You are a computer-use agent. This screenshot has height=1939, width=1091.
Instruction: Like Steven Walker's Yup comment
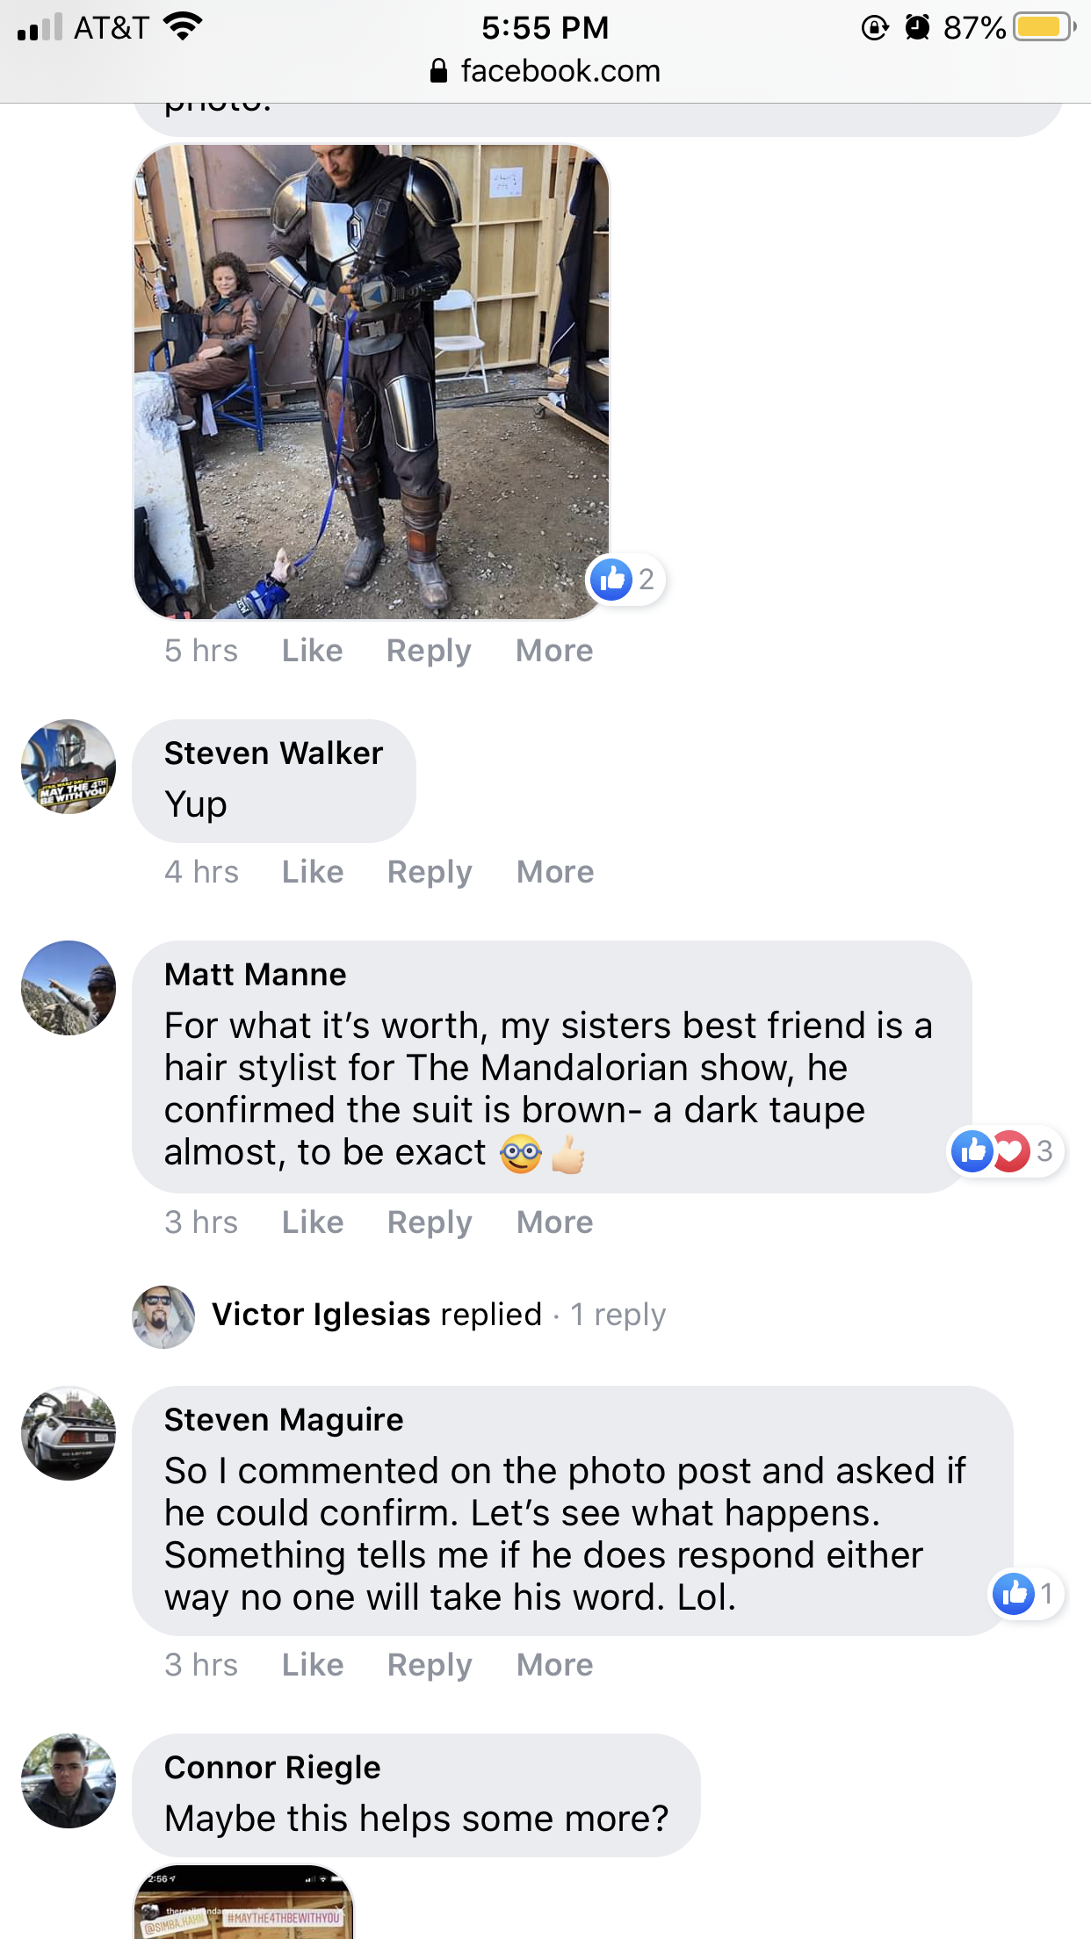click(313, 872)
